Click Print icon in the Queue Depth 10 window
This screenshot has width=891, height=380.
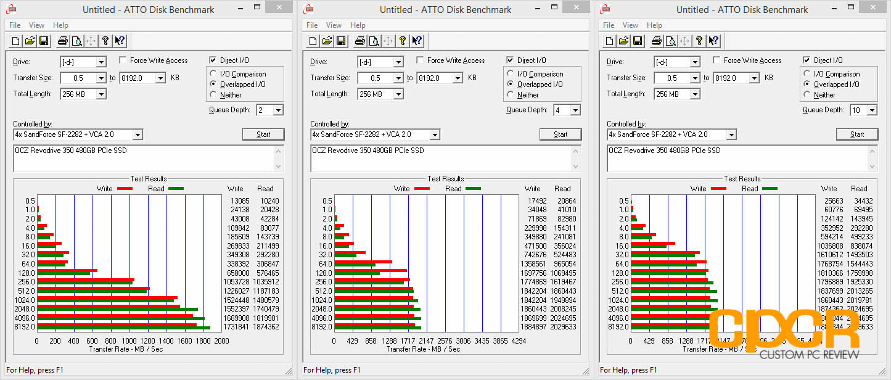click(x=657, y=41)
